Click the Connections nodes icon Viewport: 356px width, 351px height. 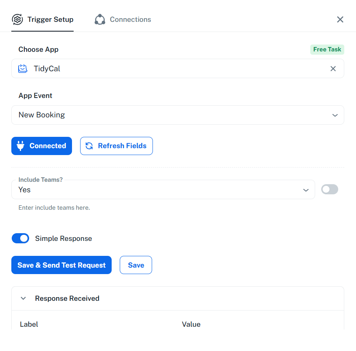(100, 19)
